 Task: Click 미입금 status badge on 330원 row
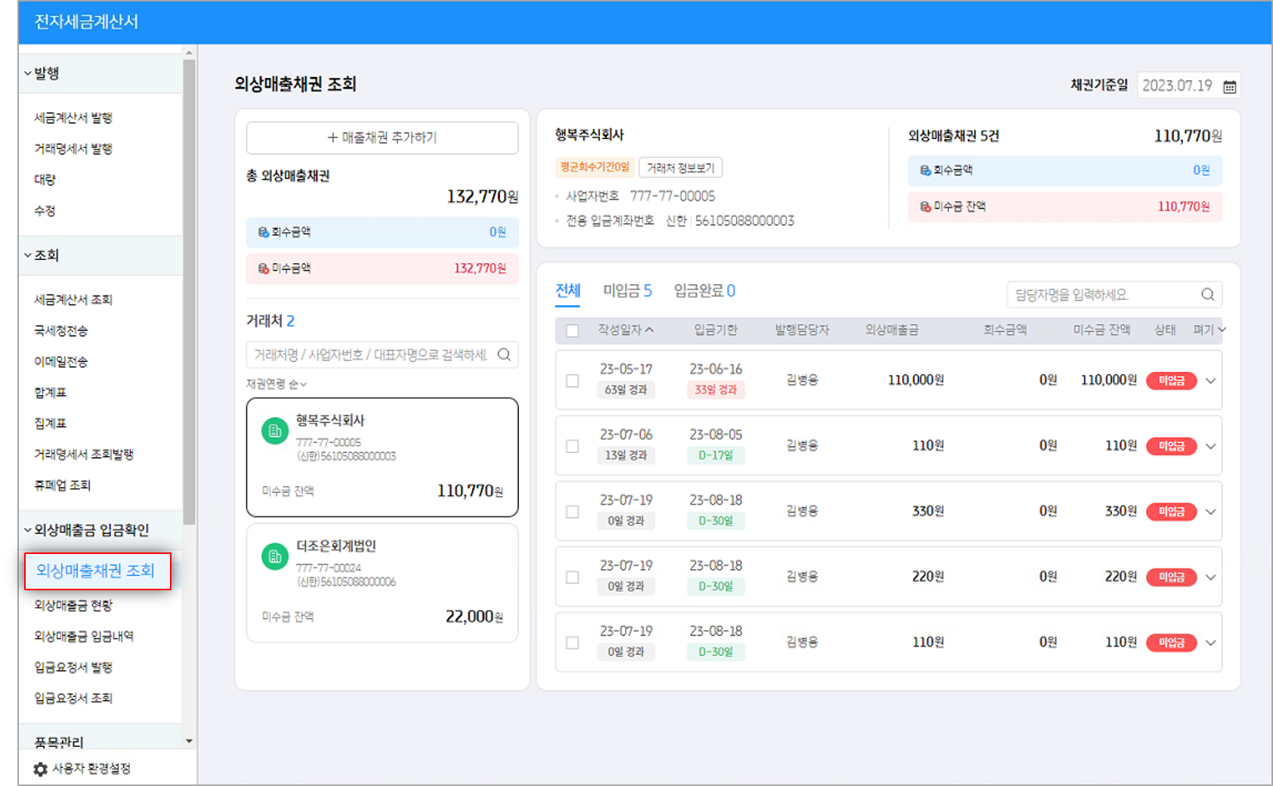tap(1171, 512)
